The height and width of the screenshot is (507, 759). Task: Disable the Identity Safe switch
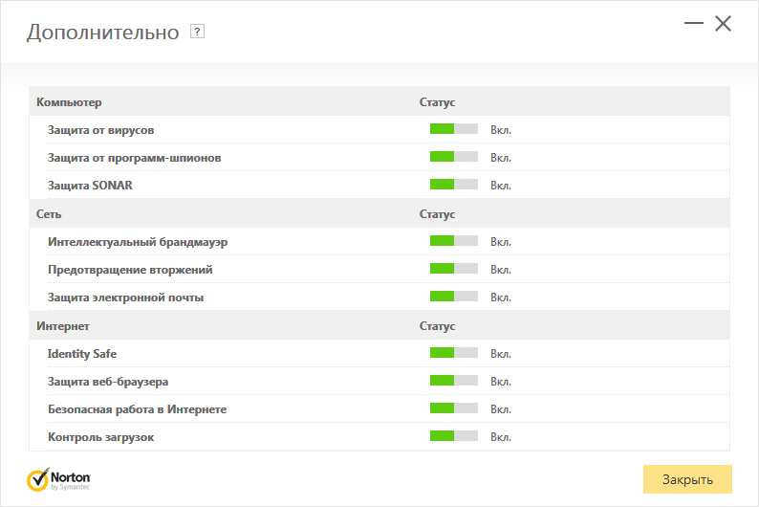454,354
